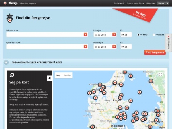
Task: Click the ferry icon beside Find din færgerejse
Action: 10,18
